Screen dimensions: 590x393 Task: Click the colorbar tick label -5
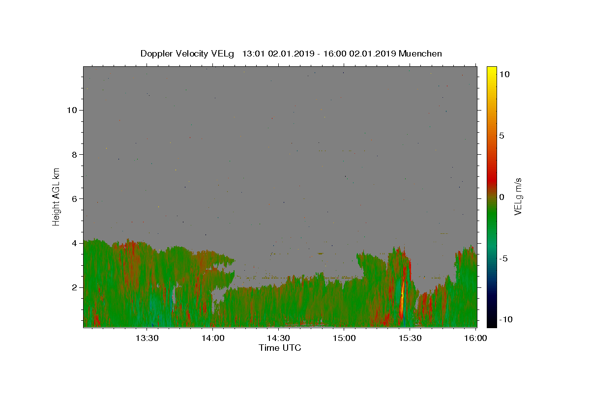[503, 258]
